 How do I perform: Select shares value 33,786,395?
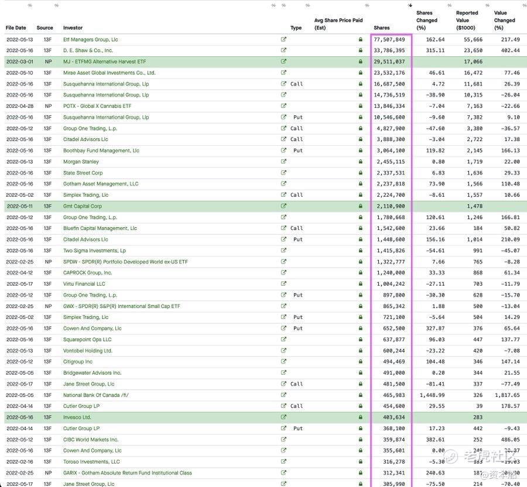[389, 50]
